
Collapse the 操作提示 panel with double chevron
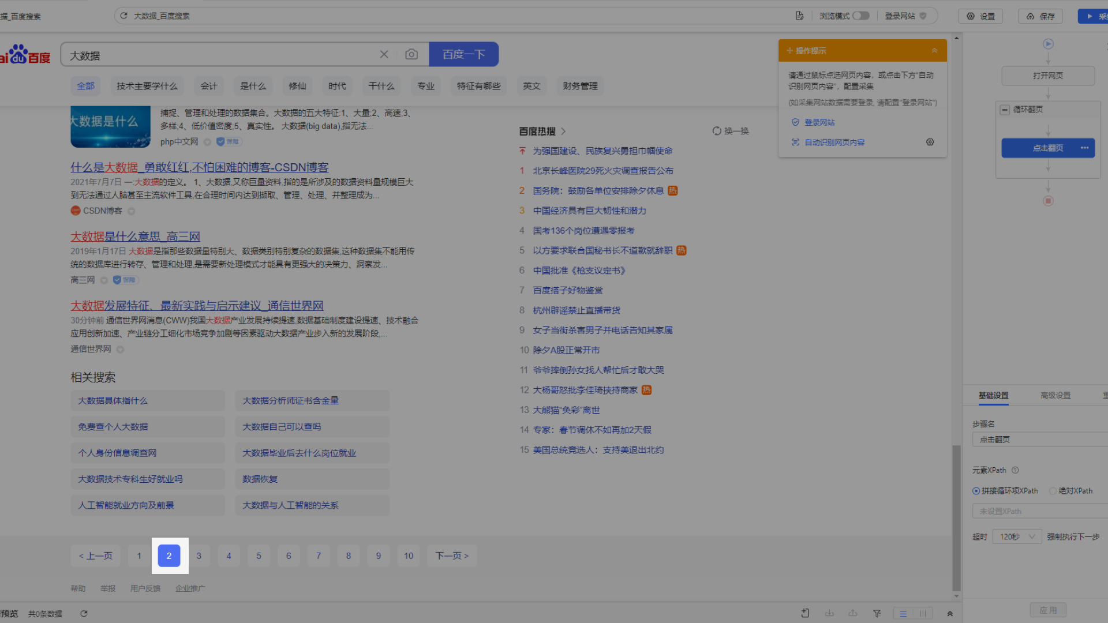click(934, 51)
